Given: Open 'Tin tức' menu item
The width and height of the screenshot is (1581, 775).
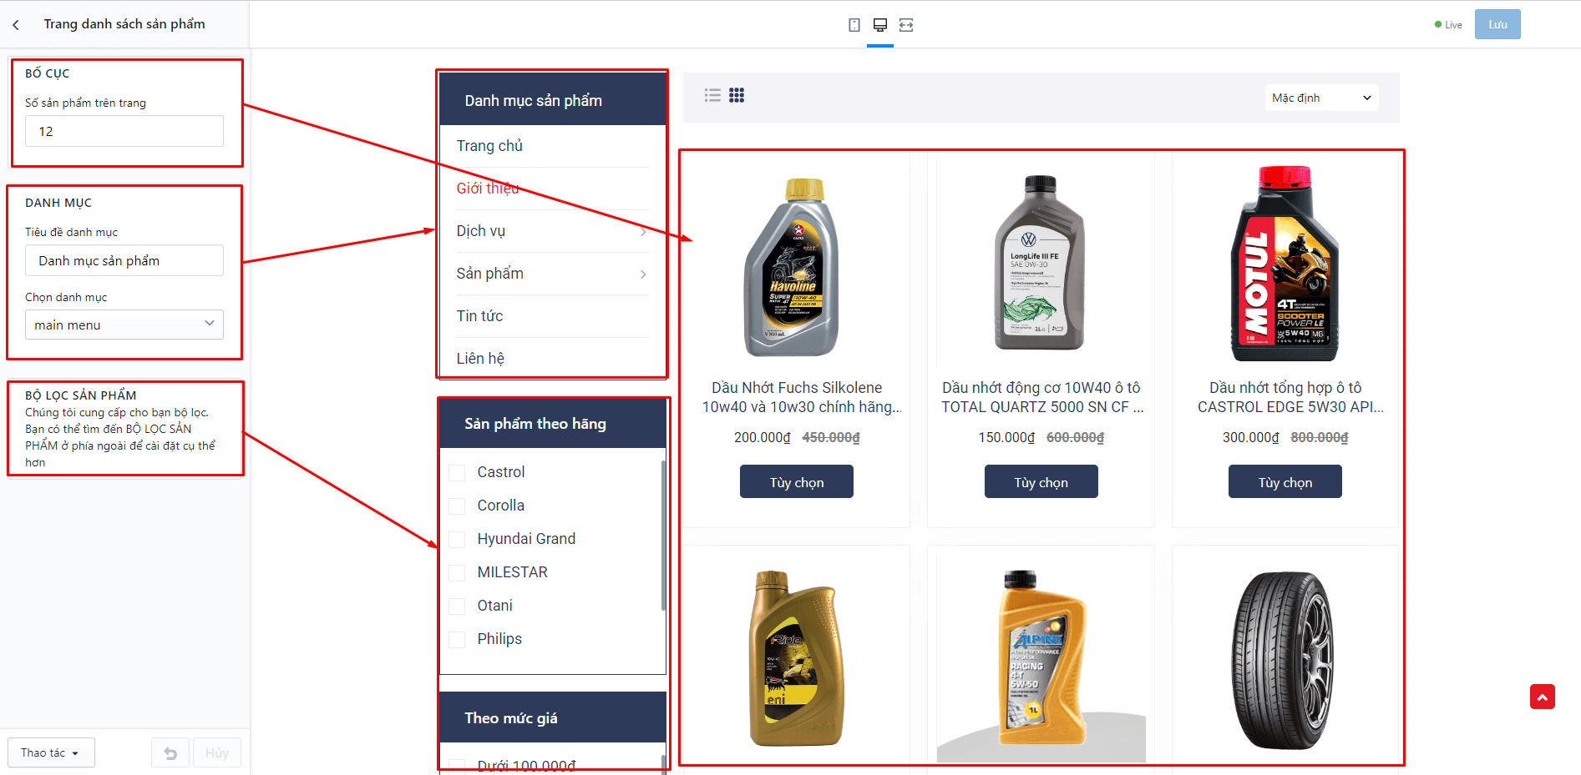Looking at the screenshot, I should pyautogui.click(x=479, y=316).
